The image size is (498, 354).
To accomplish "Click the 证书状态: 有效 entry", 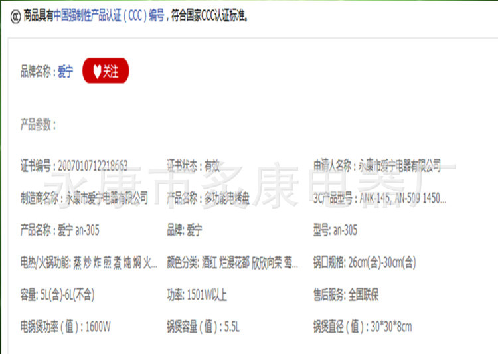I will [x=193, y=166].
